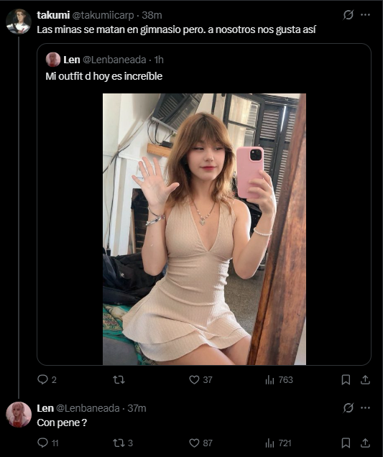Repost takumi's quote tweet
Viewport: 383px width, 457px height.
(119, 380)
